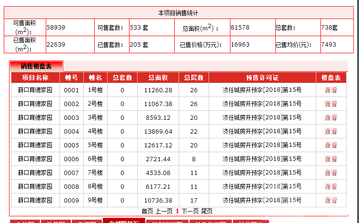View listing for 3号楼
This screenshot has width=359, height=223.
click(x=331, y=117)
